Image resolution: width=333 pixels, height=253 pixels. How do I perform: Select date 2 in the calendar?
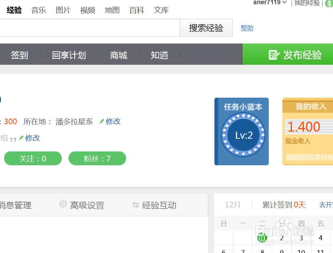pos(282,238)
